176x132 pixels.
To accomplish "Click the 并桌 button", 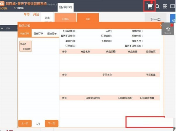I will pos(47,18).
